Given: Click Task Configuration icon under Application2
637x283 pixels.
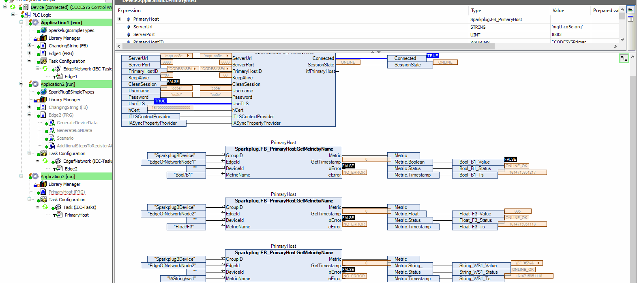Looking at the screenshot, I should pyautogui.click(x=43, y=153).
